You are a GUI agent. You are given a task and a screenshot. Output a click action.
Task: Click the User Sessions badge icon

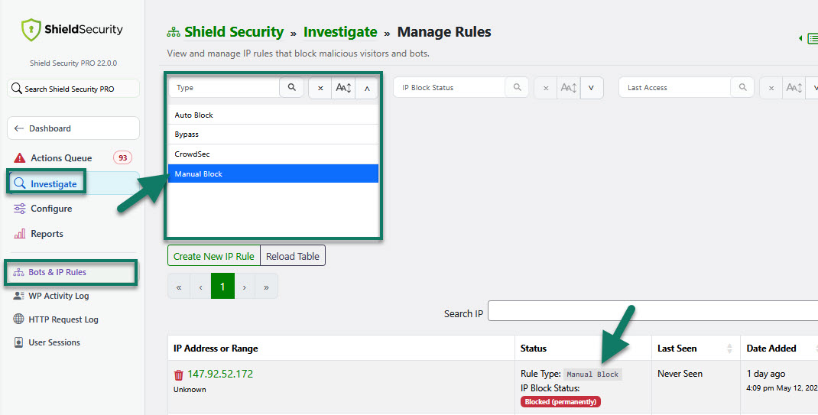pyautogui.click(x=19, y=342)
